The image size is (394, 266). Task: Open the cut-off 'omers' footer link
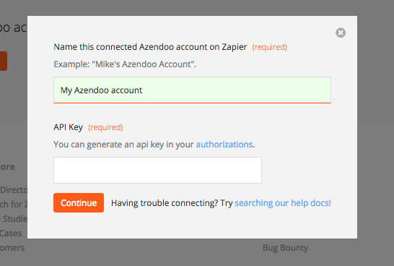tap(12, 248)
